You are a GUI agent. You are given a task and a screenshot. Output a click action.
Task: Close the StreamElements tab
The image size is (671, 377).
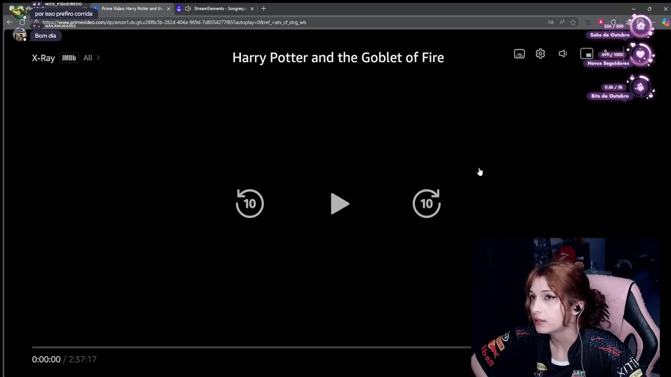coord(252,9)
